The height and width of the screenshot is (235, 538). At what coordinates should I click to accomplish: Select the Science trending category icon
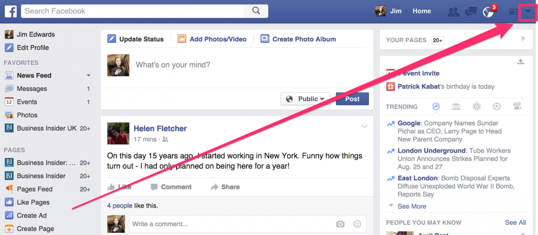(476, 107)
